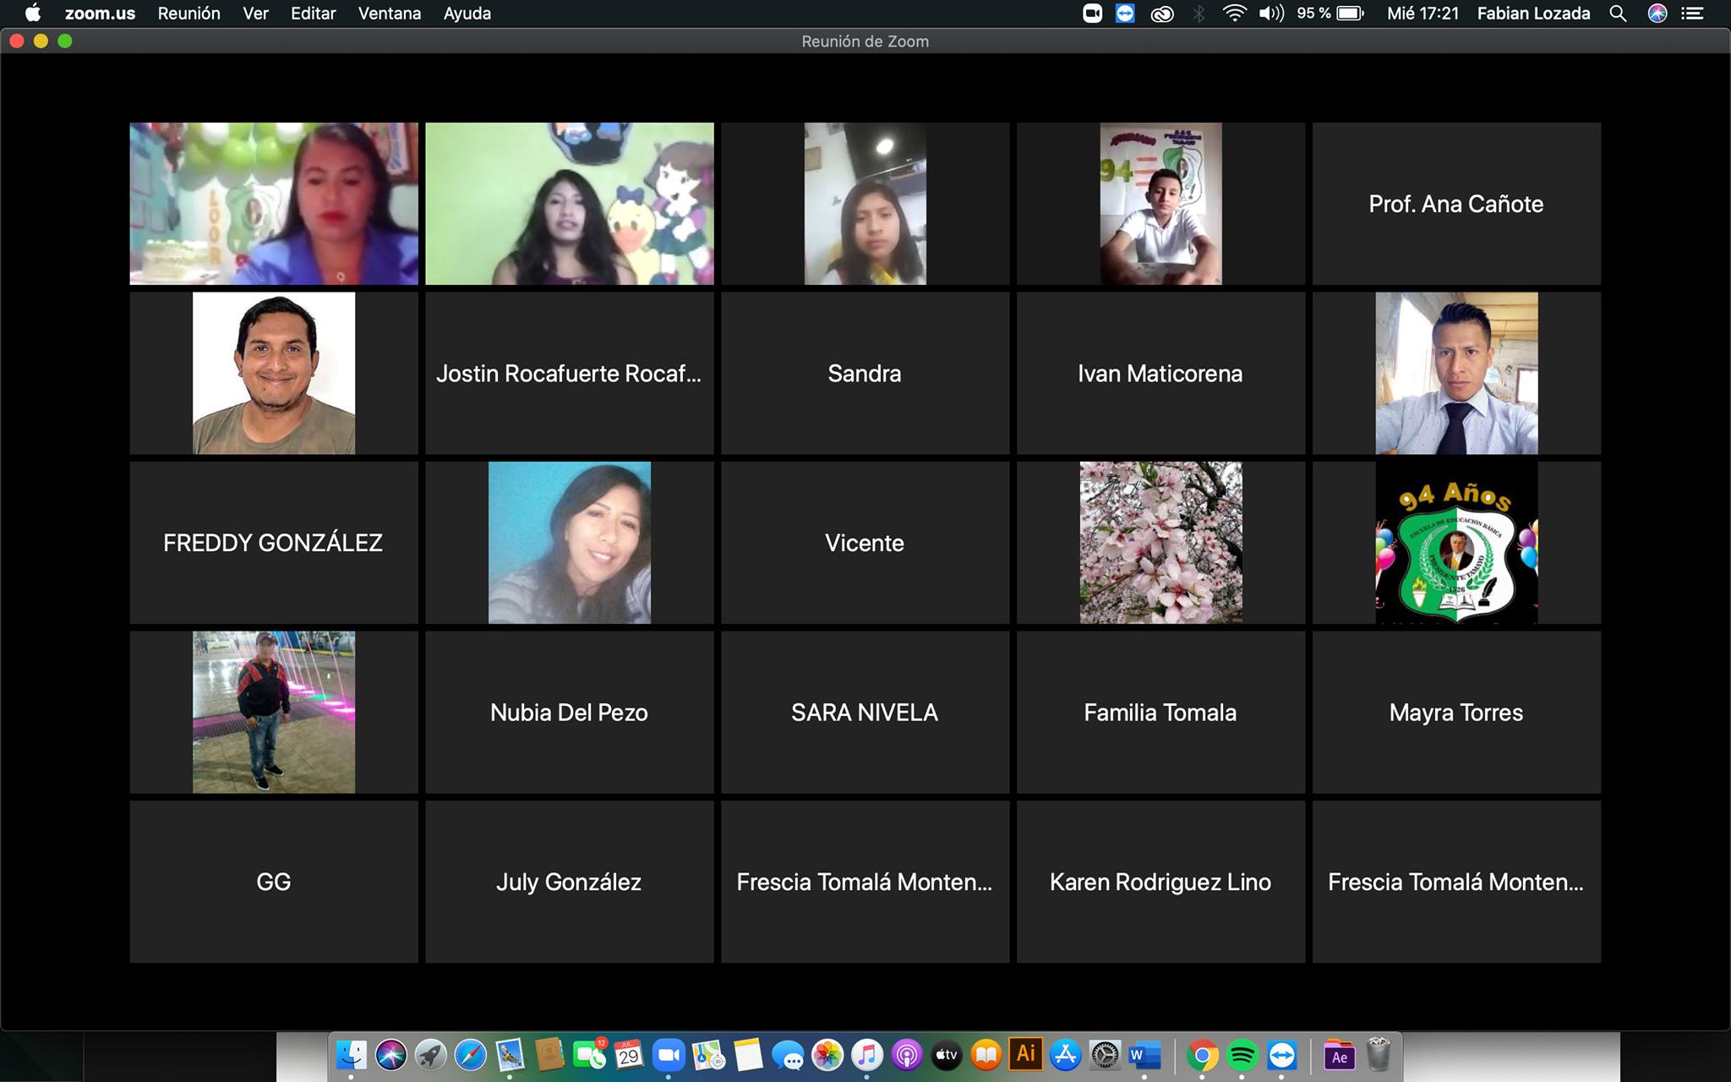Click the Zoom app in the Dock

[669, 1055]
